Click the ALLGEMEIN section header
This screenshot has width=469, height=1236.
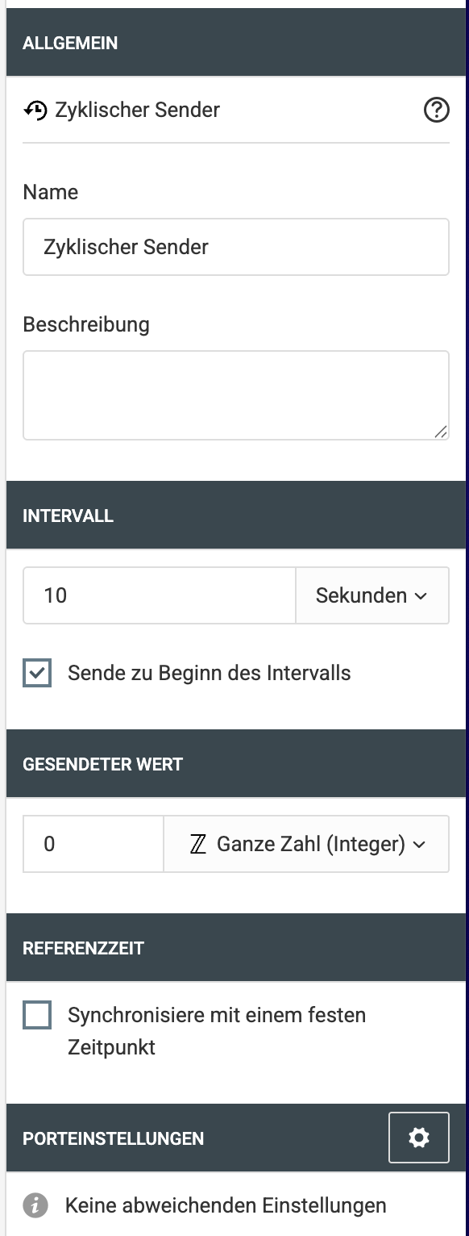236,43
